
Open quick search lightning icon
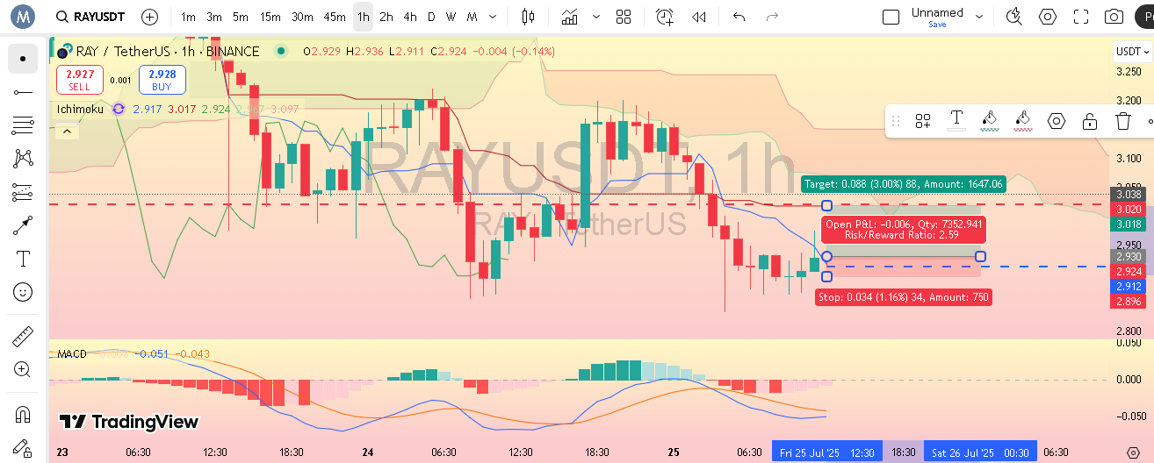pos(1014,17)
